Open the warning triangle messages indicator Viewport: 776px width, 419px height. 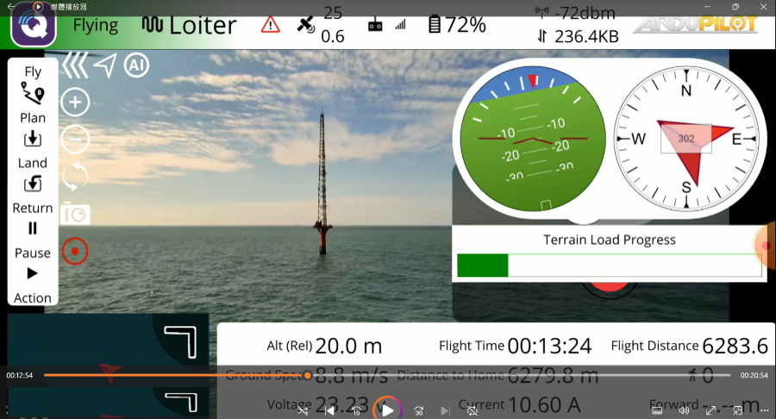pyautogui.click(x=271, y=25)
